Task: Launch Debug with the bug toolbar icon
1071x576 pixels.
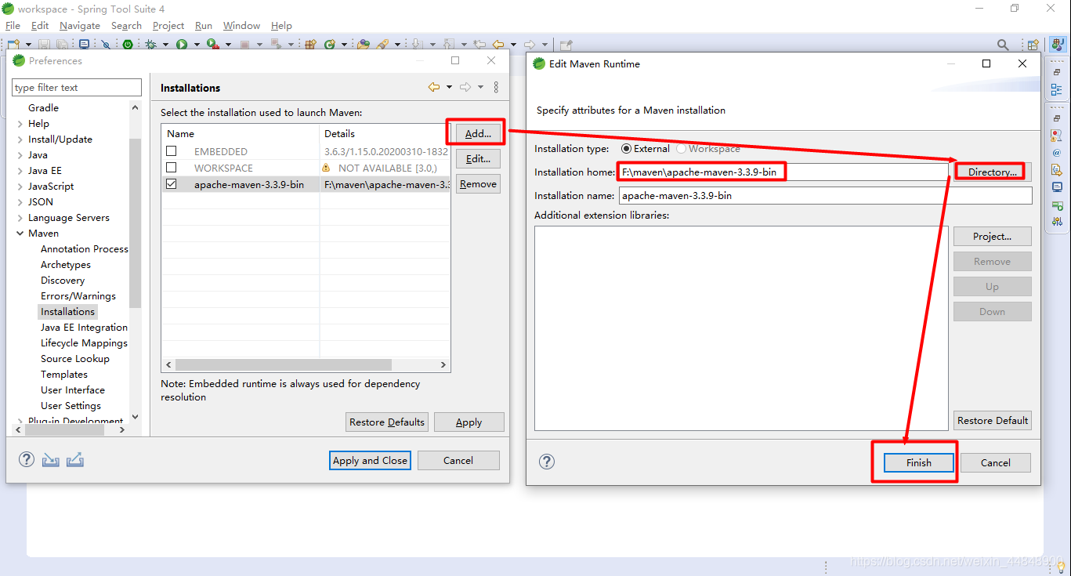Action: (x=150, y=45)
